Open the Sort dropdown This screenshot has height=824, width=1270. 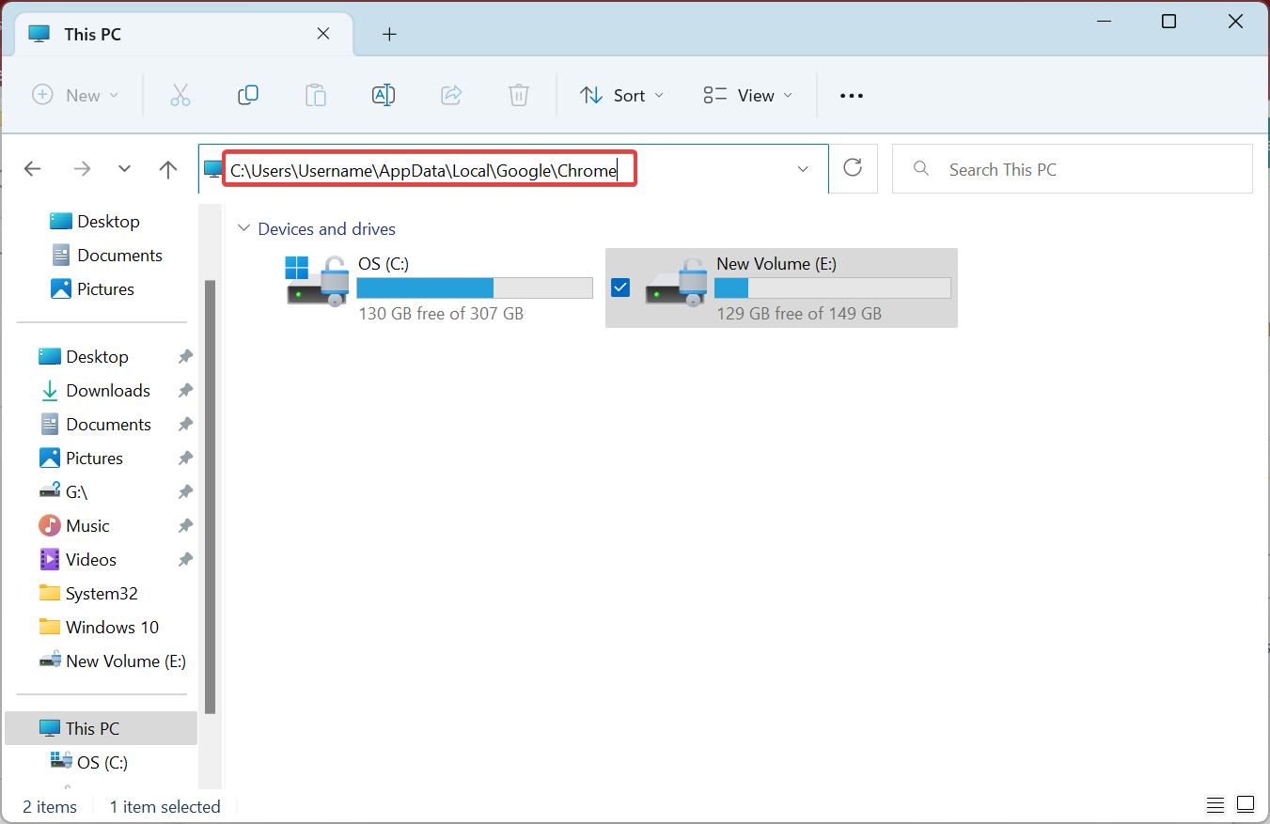(621, 95)
